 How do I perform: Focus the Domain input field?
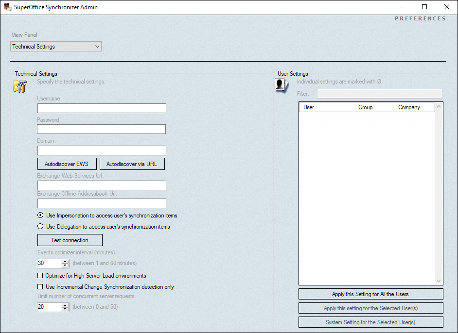coord(102,150)
